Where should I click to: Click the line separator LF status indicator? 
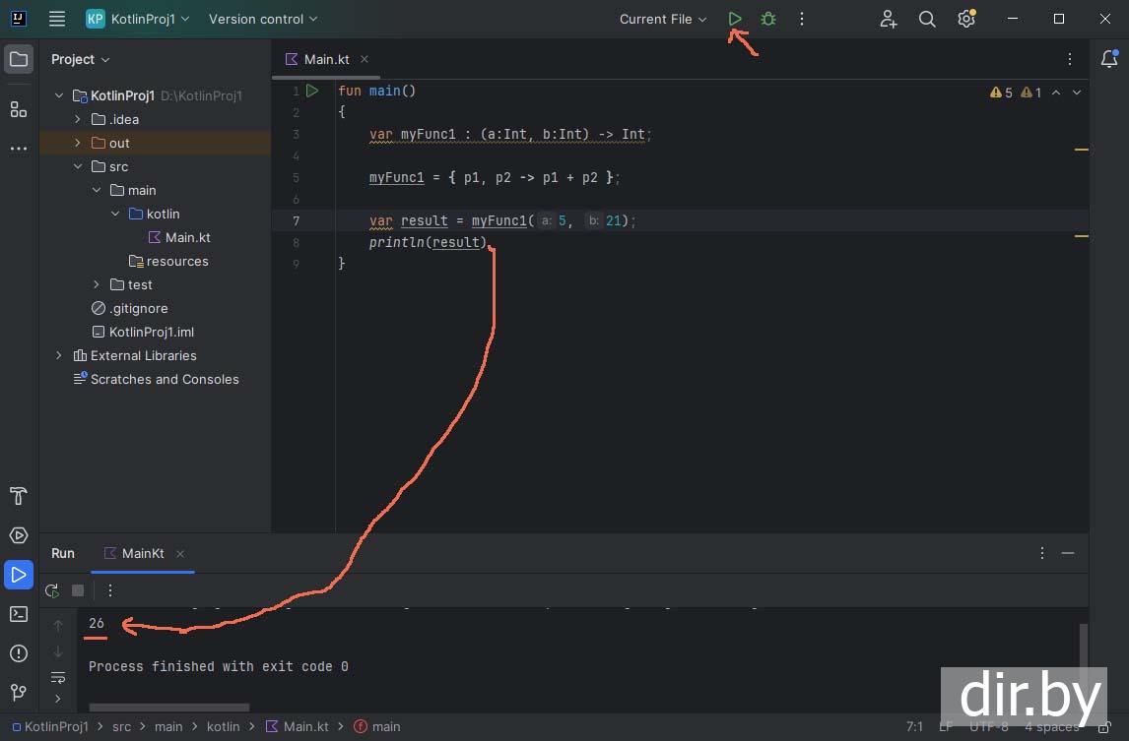click(x=945, y=726)
